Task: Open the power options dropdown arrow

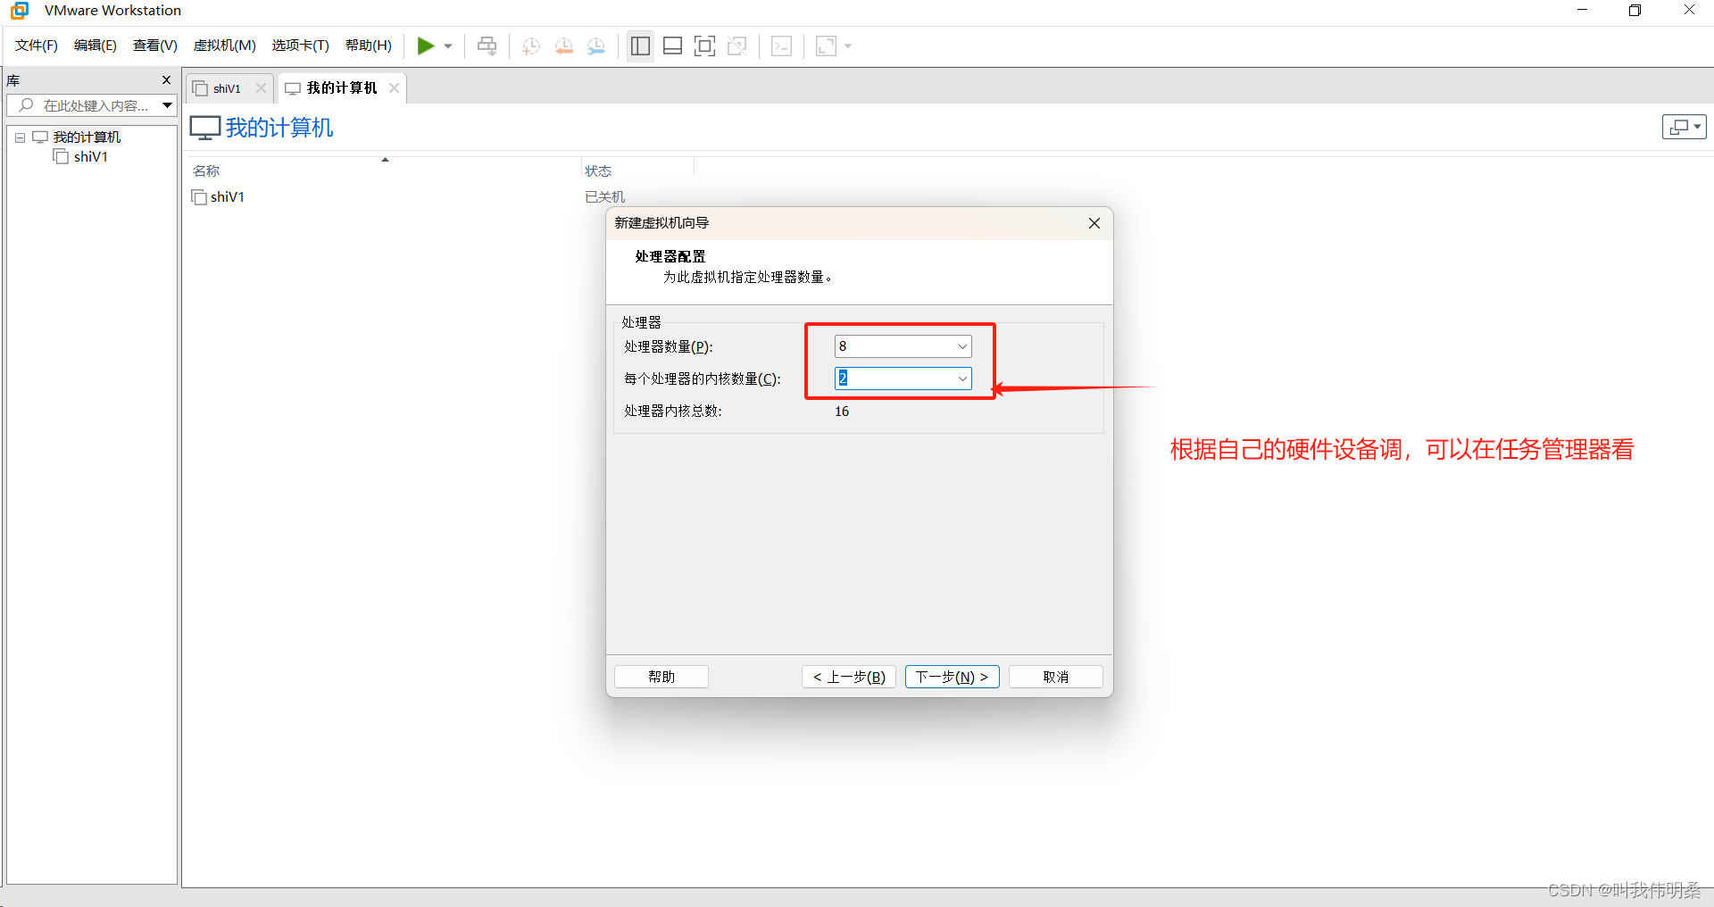Action: click(448, 46)
